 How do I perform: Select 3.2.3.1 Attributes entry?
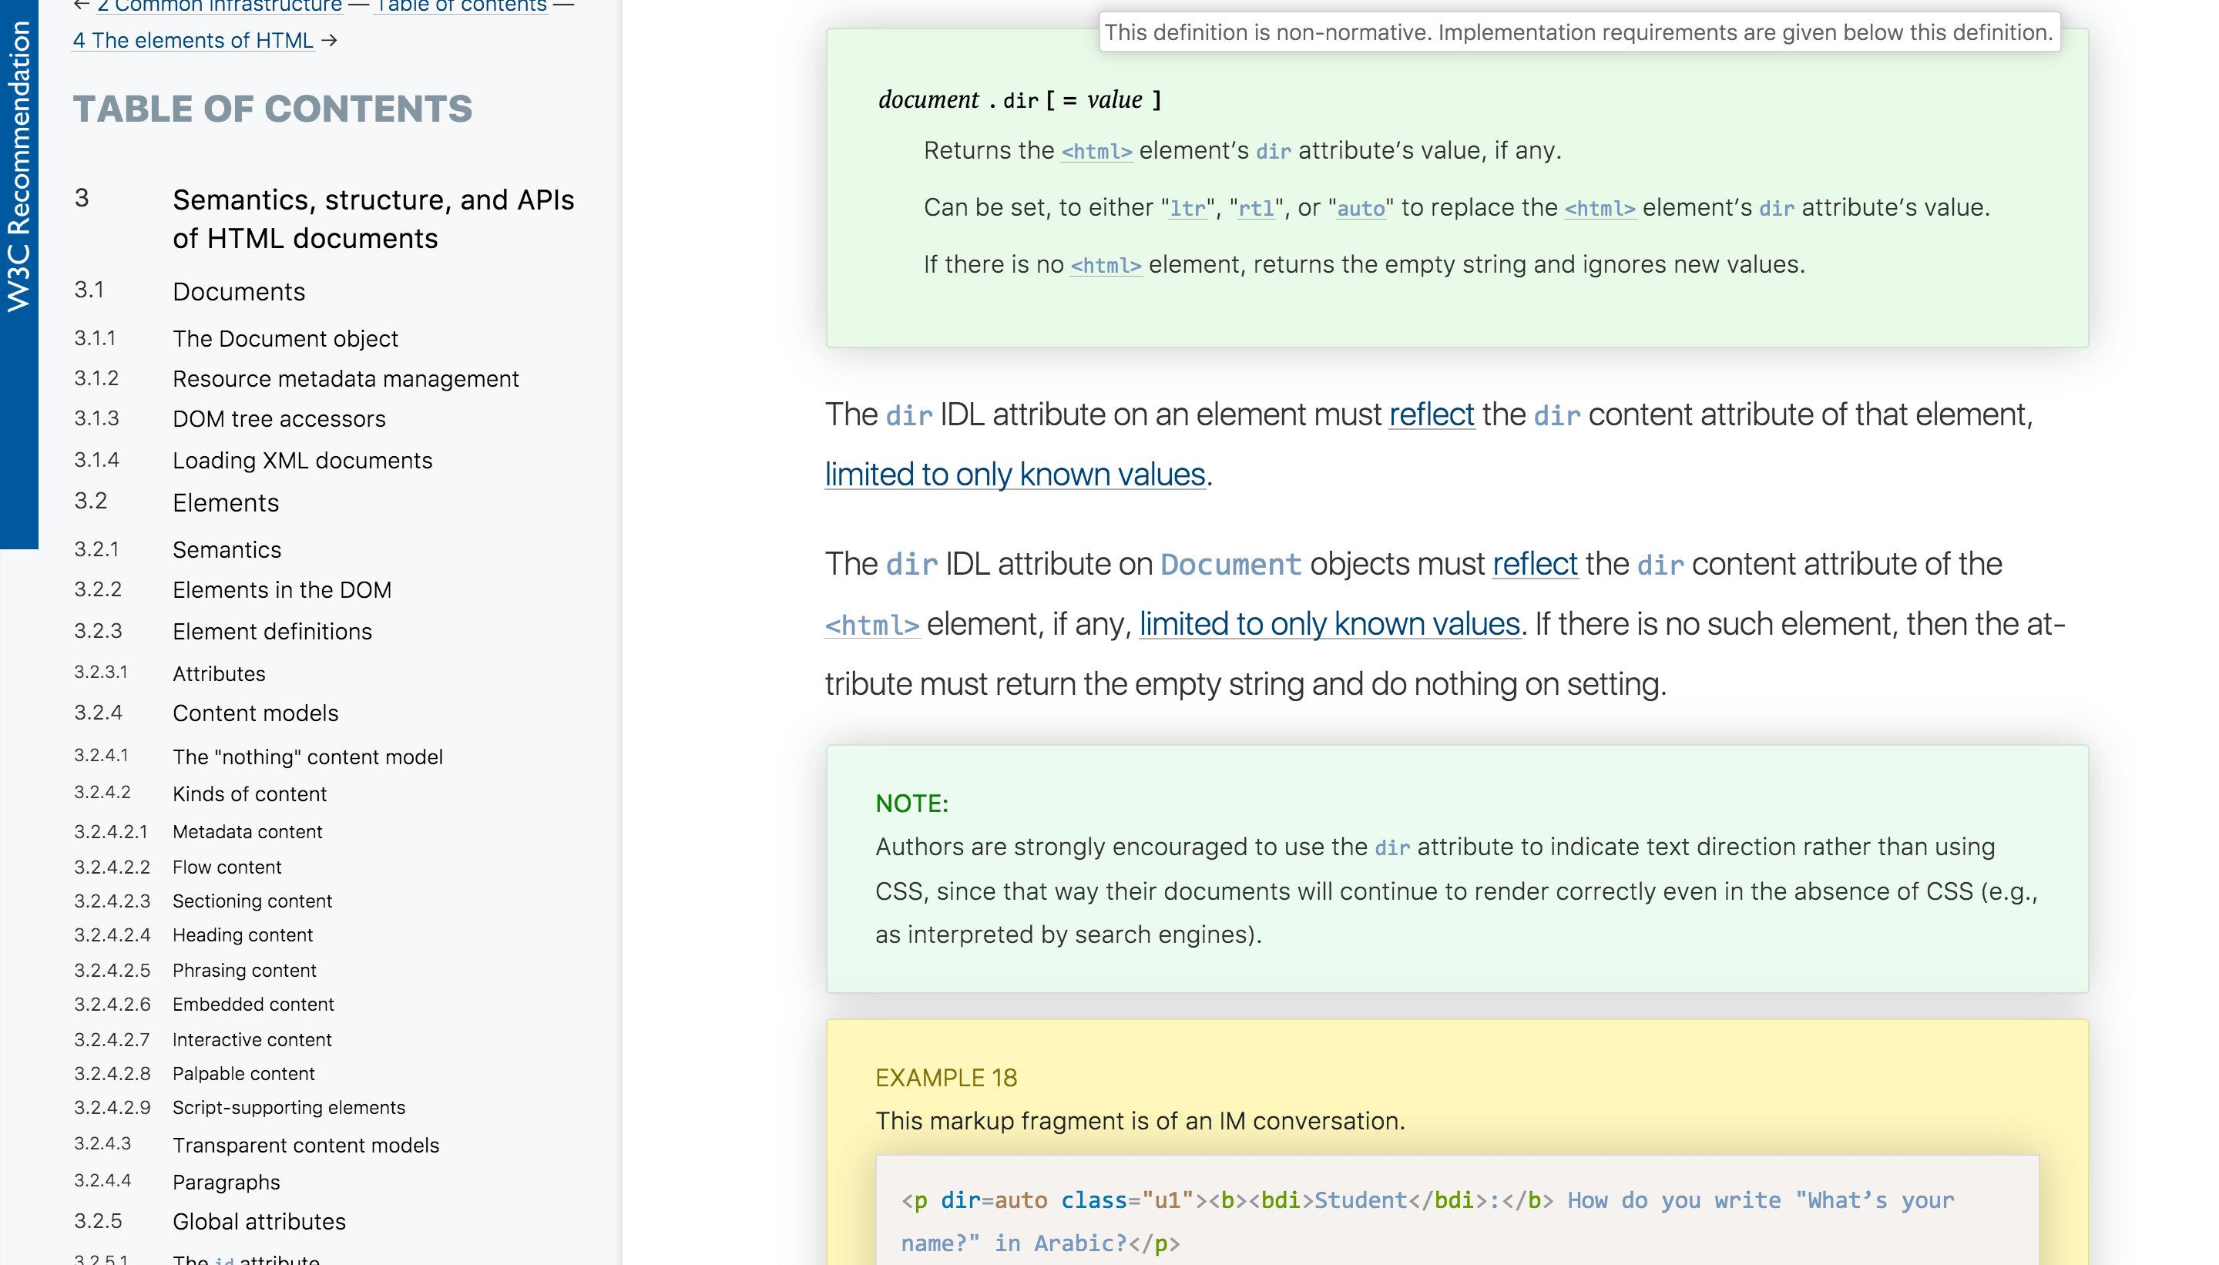(x=219, y=673)
